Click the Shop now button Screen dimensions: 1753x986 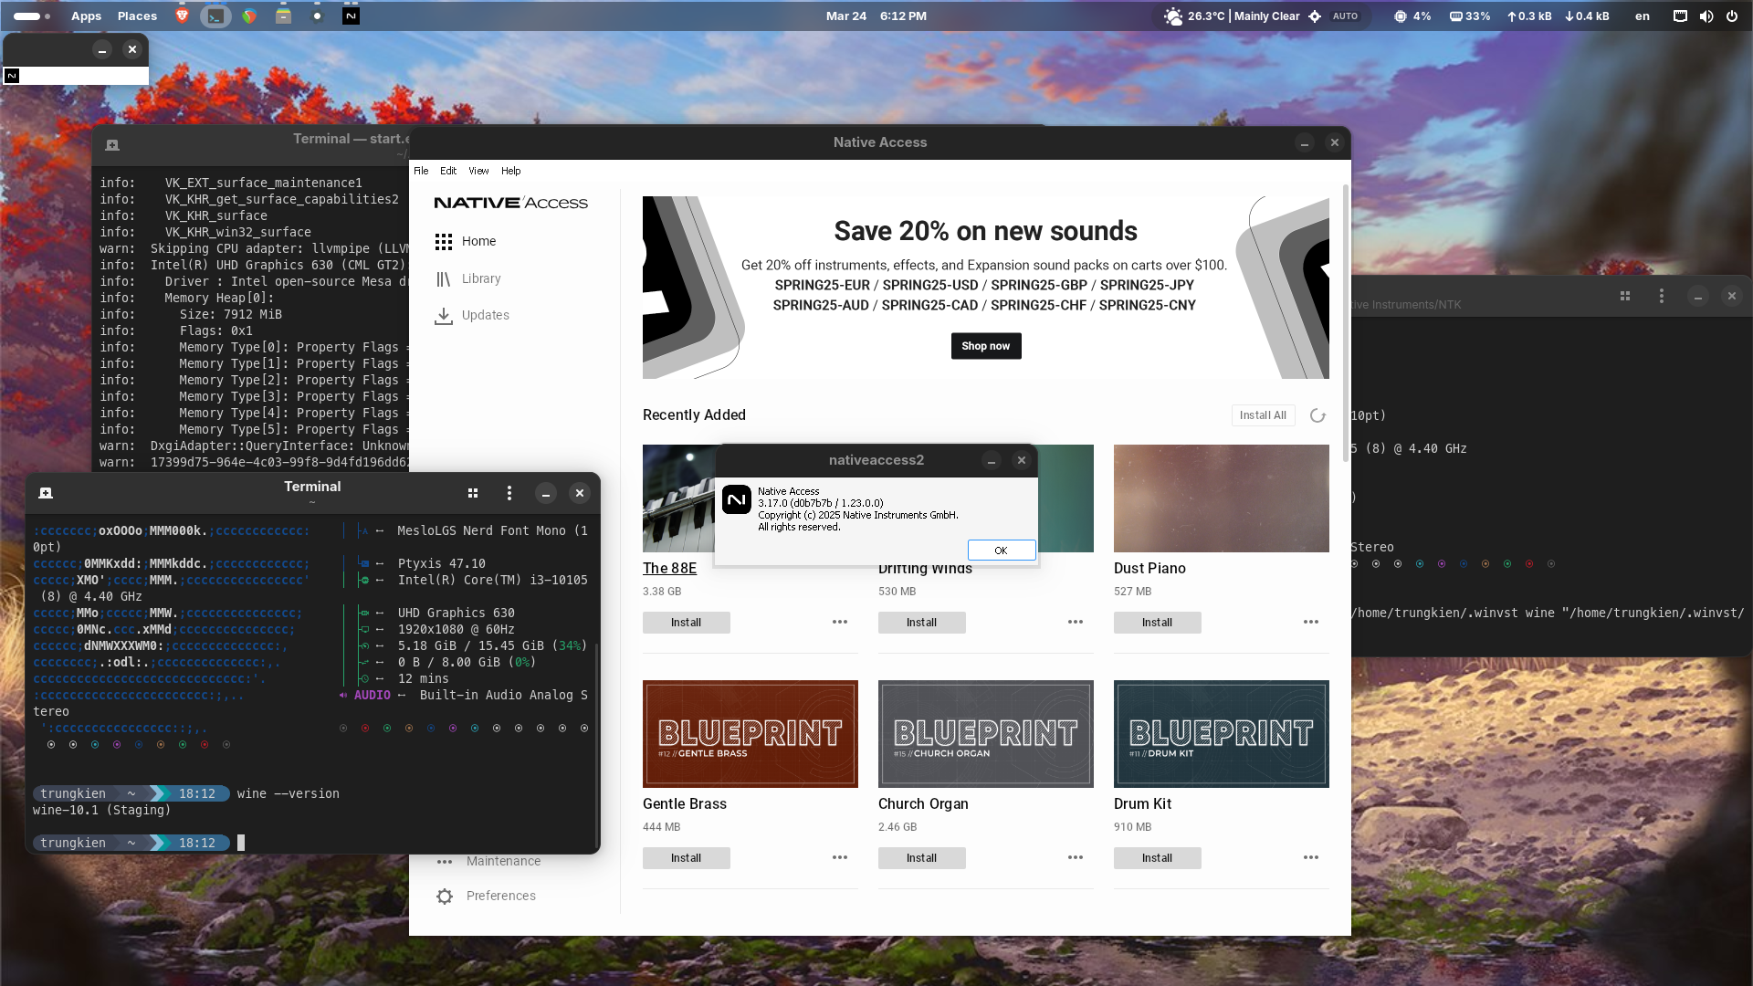(986, 346)
